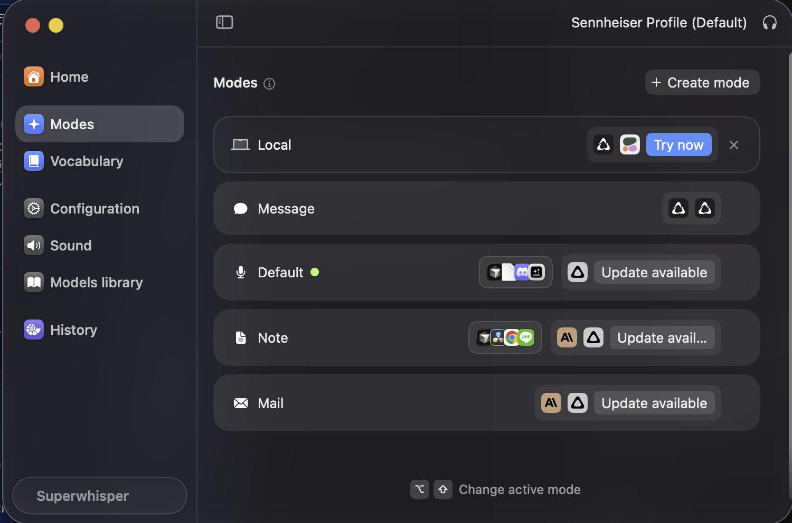The height and width of the screenshot is (523, 792).
Task: Click the model icon in Default row
Action: point(578,272)
